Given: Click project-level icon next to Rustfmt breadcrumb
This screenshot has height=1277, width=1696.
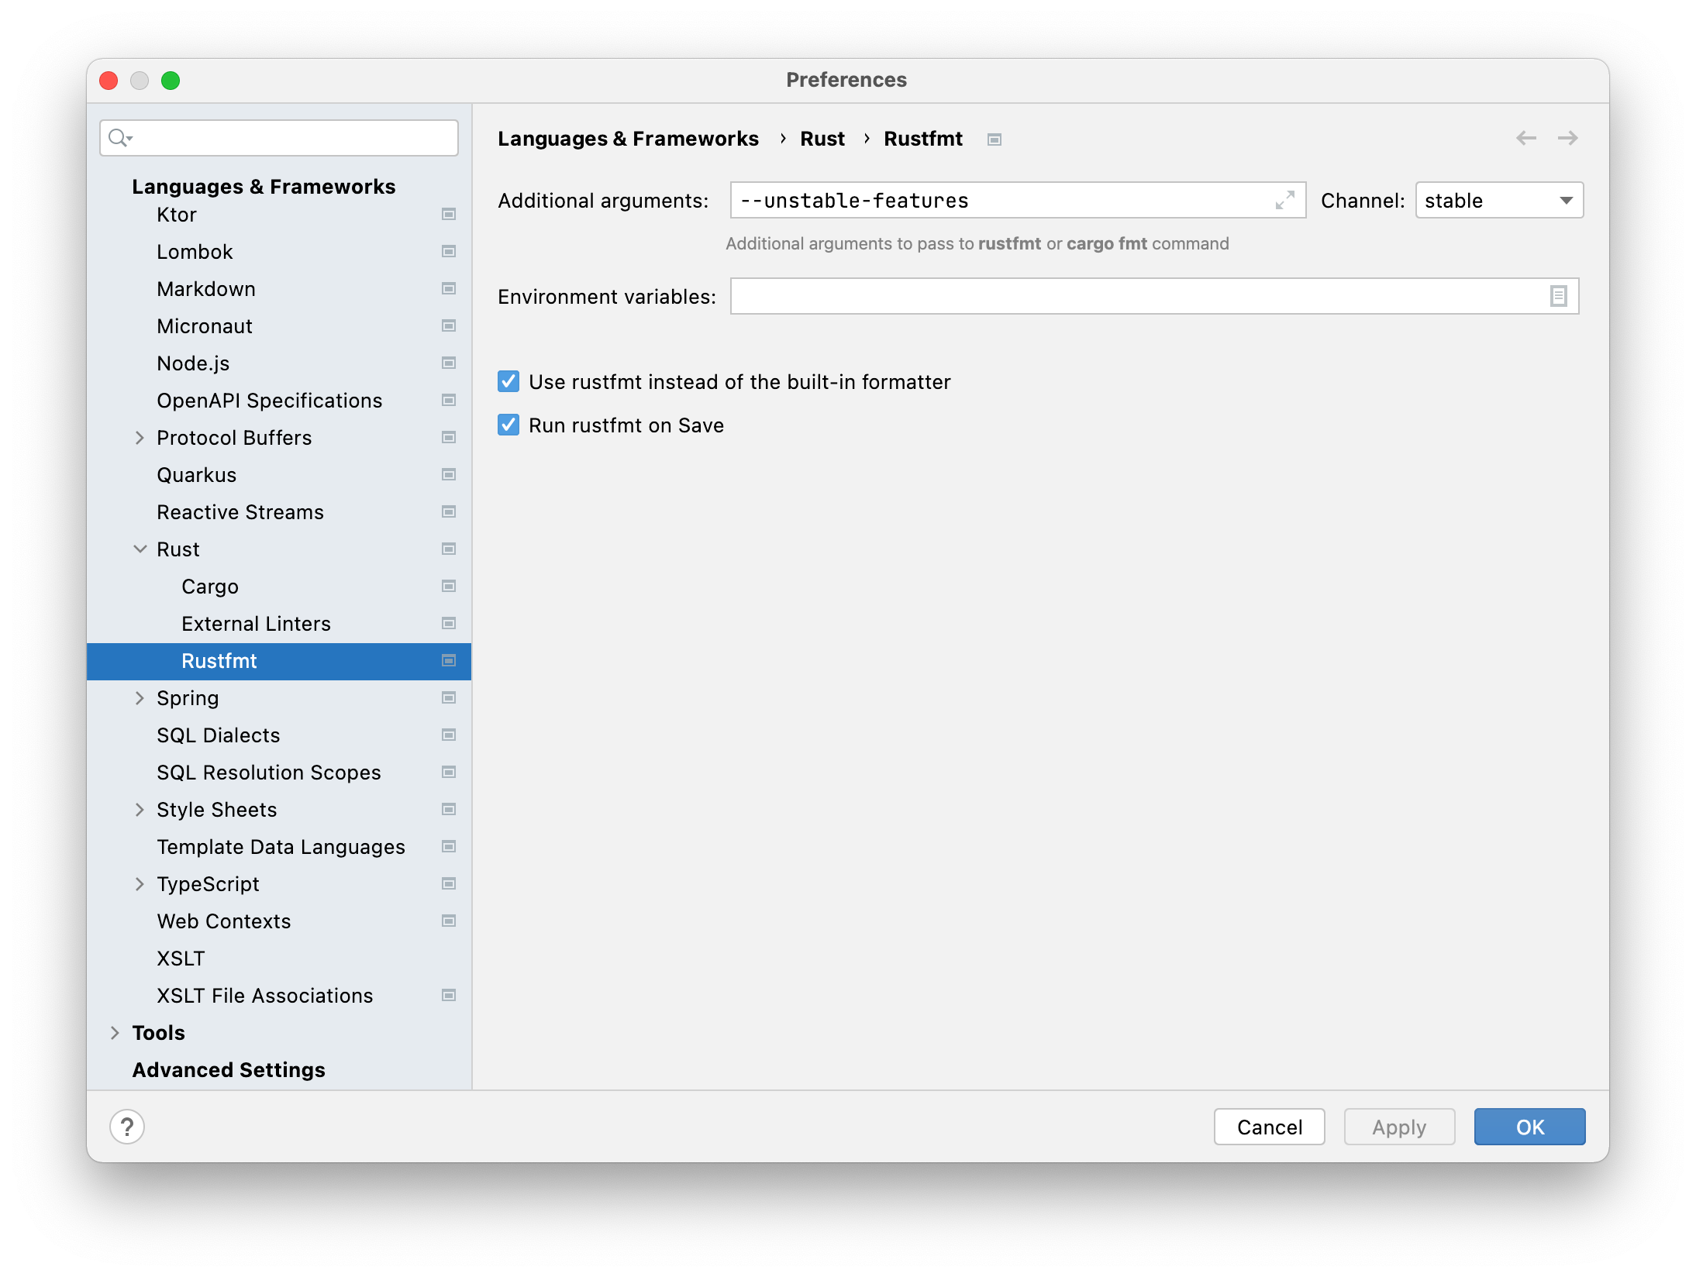Looking at the screenshot, I should [994, 139].
